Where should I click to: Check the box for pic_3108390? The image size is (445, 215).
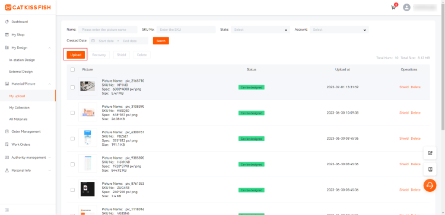coord(72,113)
